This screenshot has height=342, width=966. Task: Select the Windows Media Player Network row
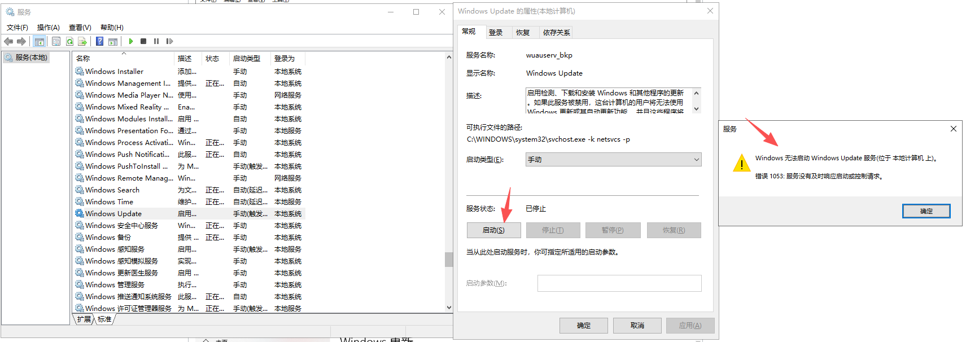click(x=190, y=95)
